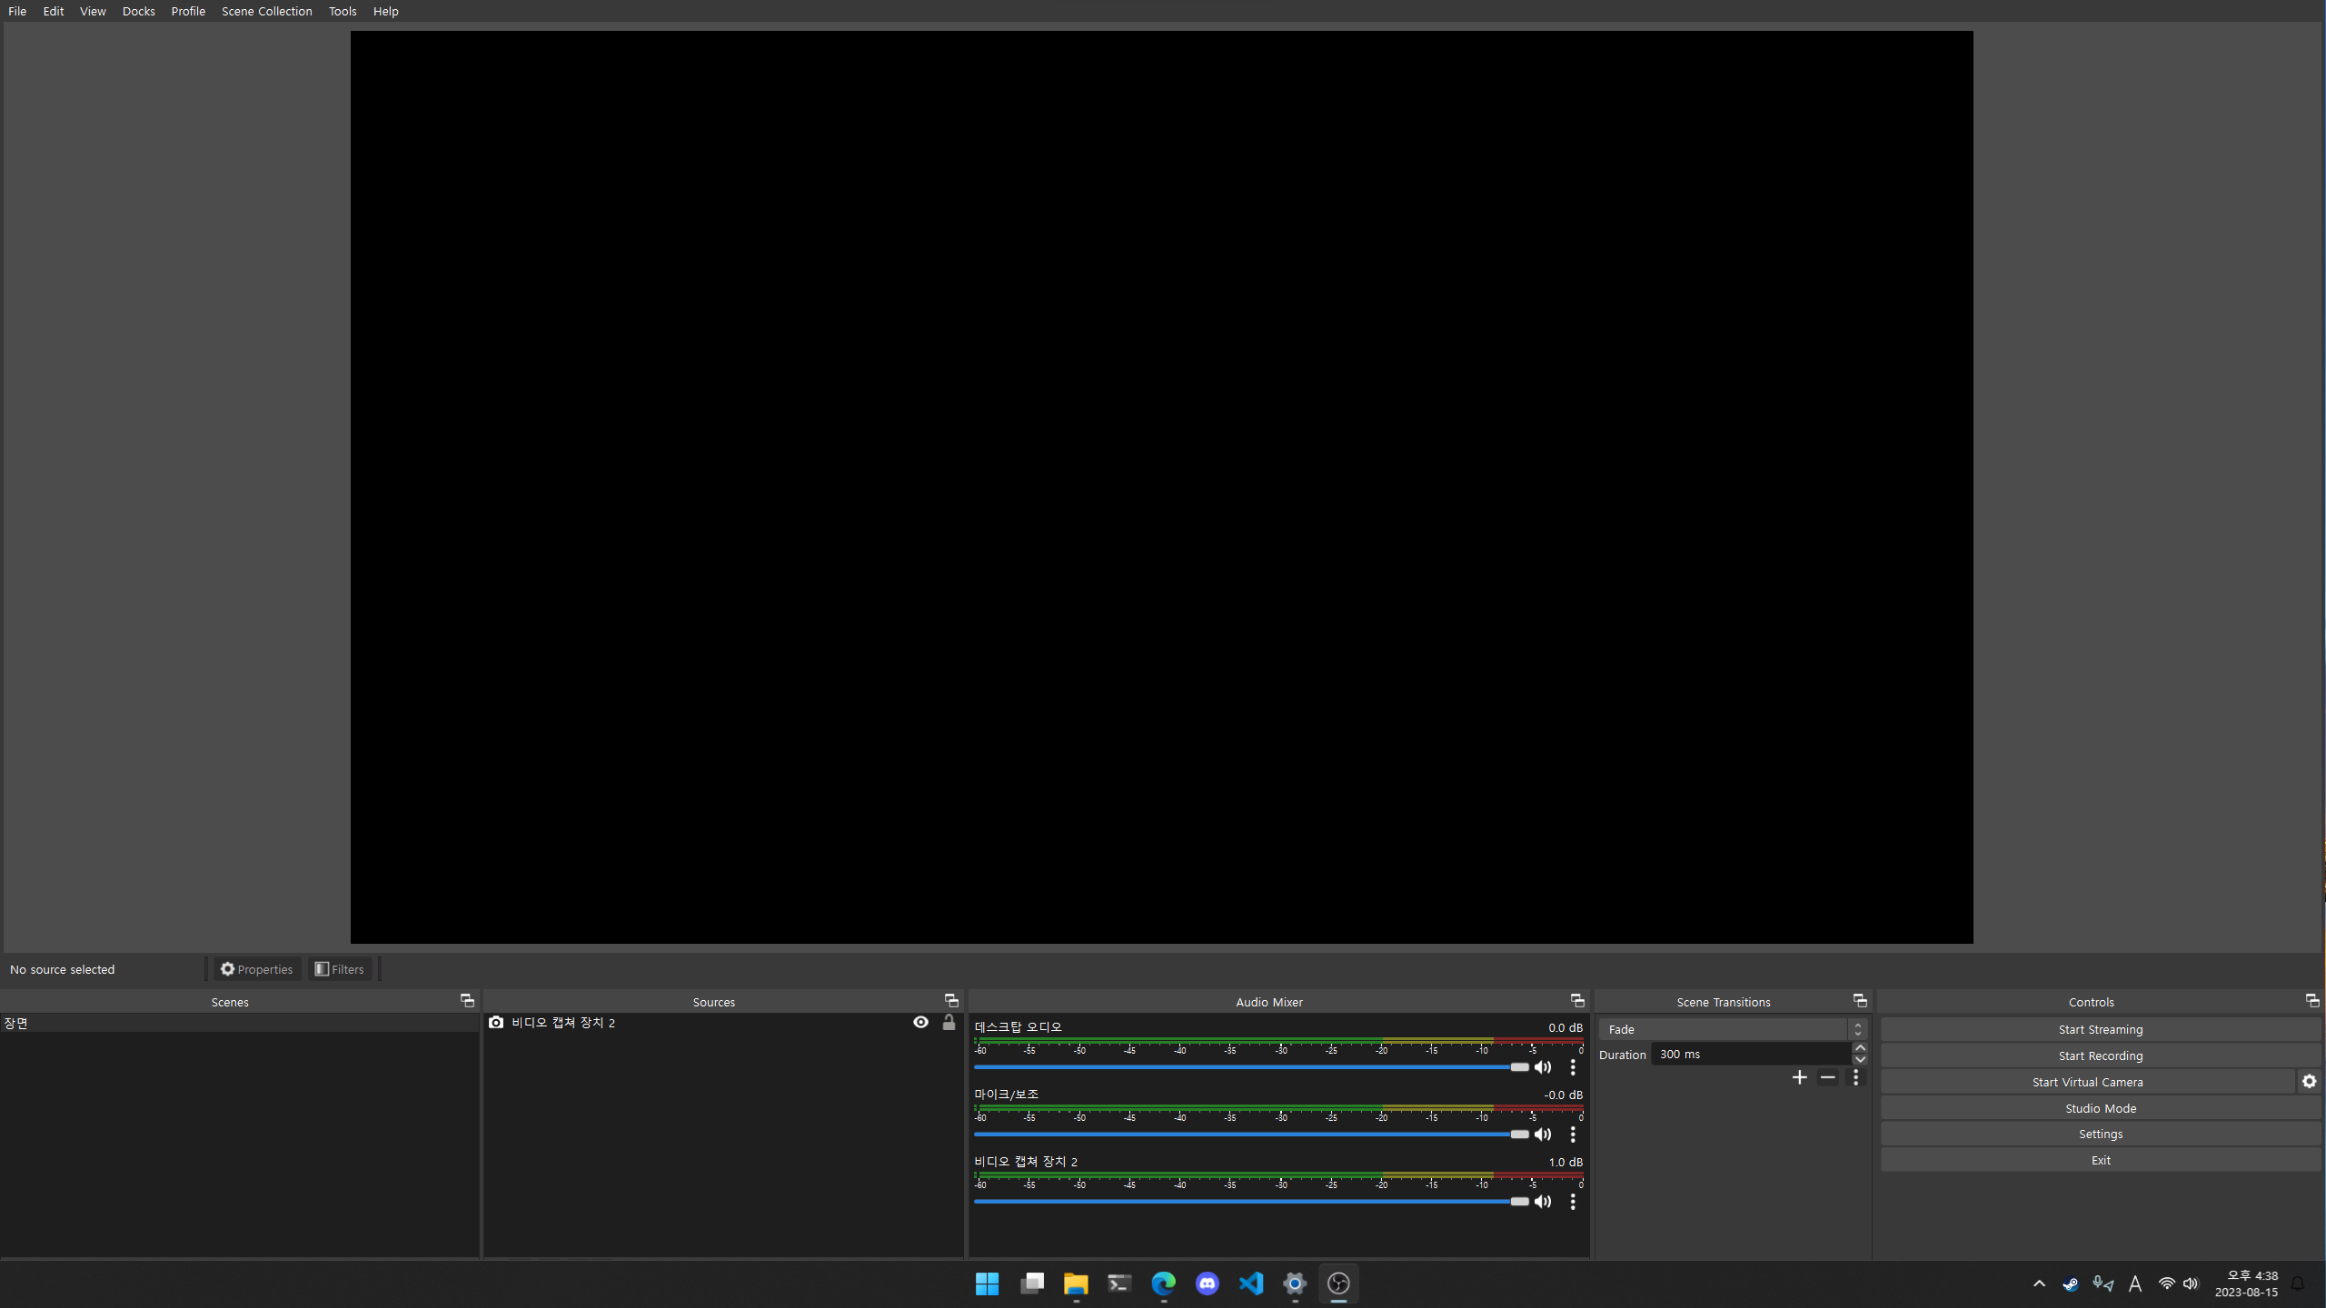
Task: Open the Scene Collection menu
Action: [x=265, y=11]
